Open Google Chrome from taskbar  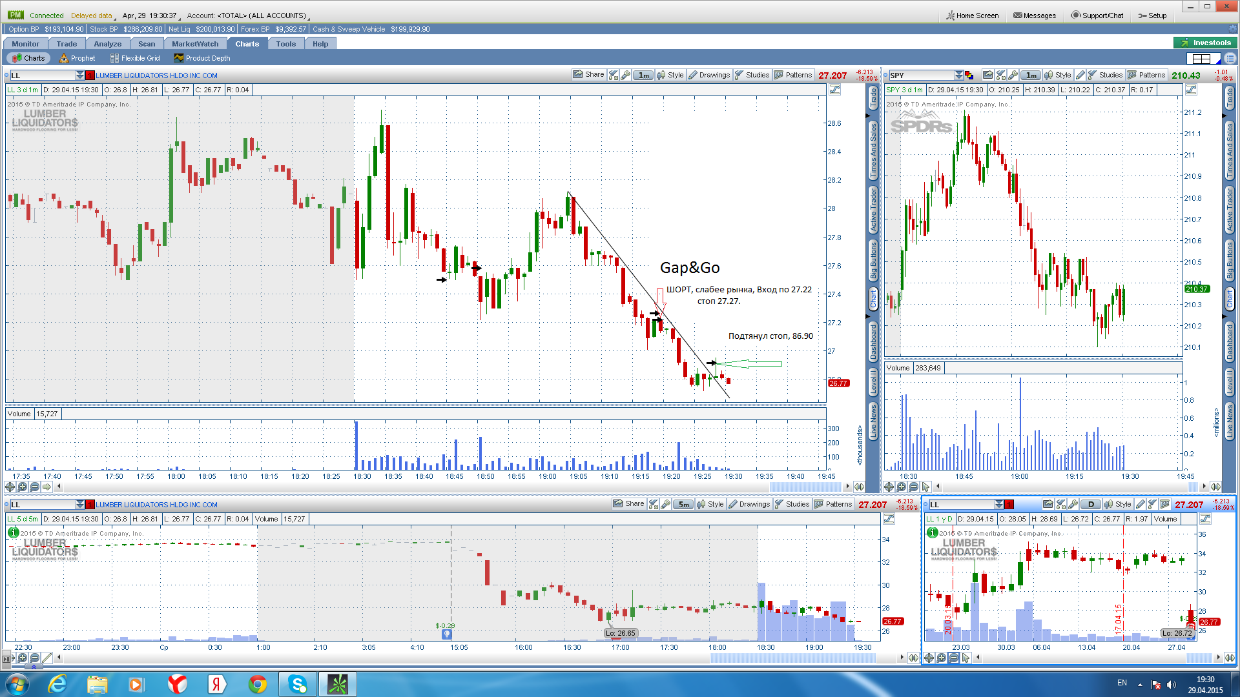point(258,684)
